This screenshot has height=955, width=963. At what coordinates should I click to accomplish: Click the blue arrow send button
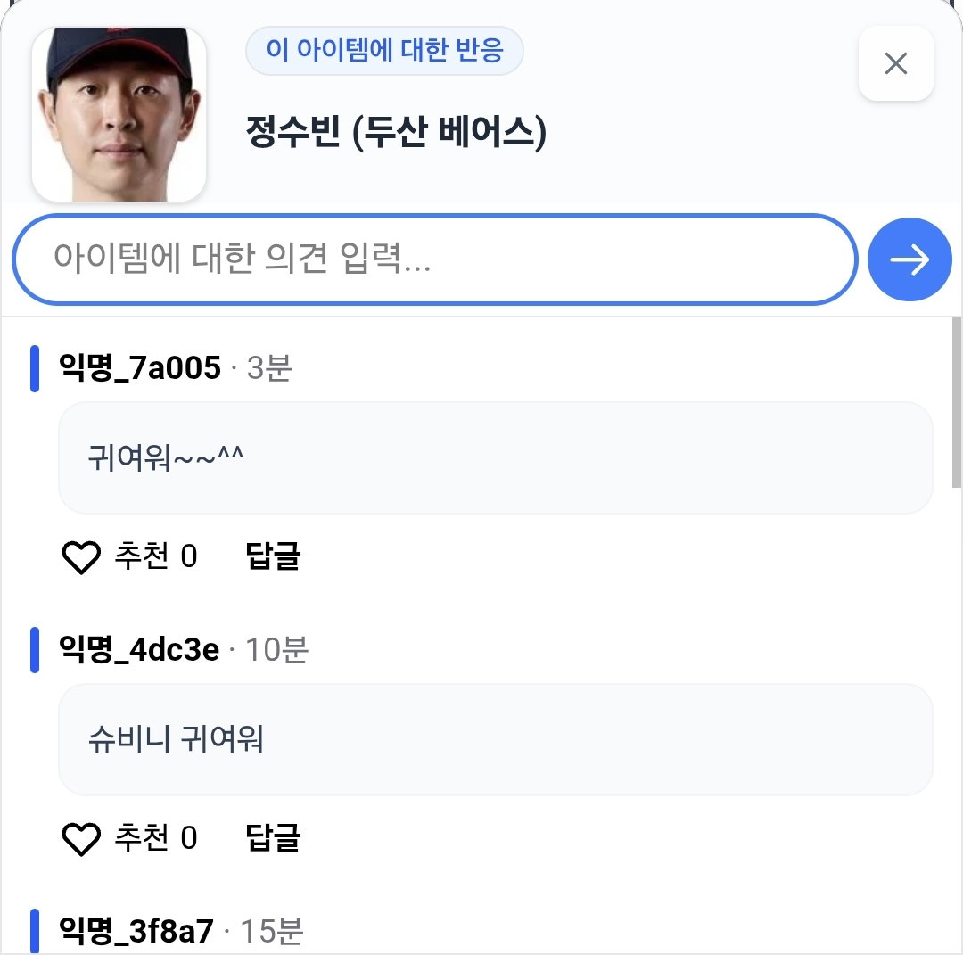point(909,259)
